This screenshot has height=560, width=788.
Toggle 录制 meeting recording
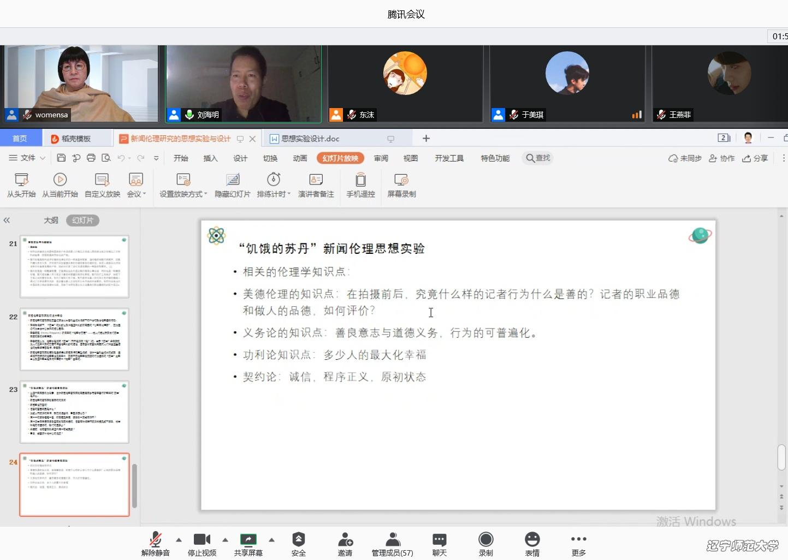[x=485, y=544]
